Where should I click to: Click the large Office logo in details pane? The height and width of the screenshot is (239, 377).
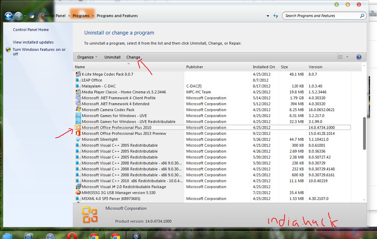90,215
